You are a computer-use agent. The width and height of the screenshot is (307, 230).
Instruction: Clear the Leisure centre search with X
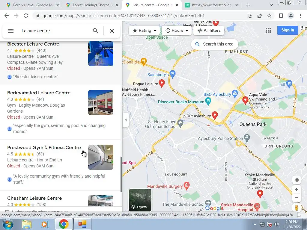coord(112,31)
